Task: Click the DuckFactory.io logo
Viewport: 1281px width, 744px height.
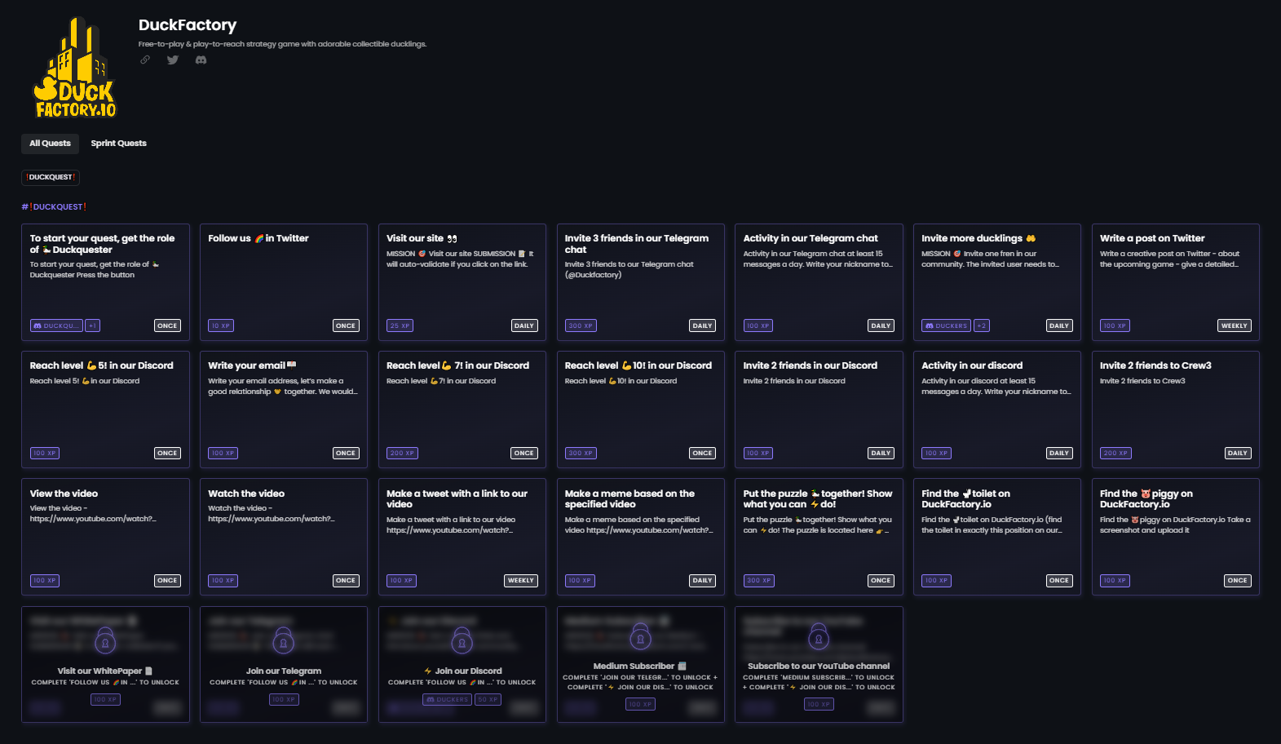Action: pyautogui.click(x=75, y=69)
